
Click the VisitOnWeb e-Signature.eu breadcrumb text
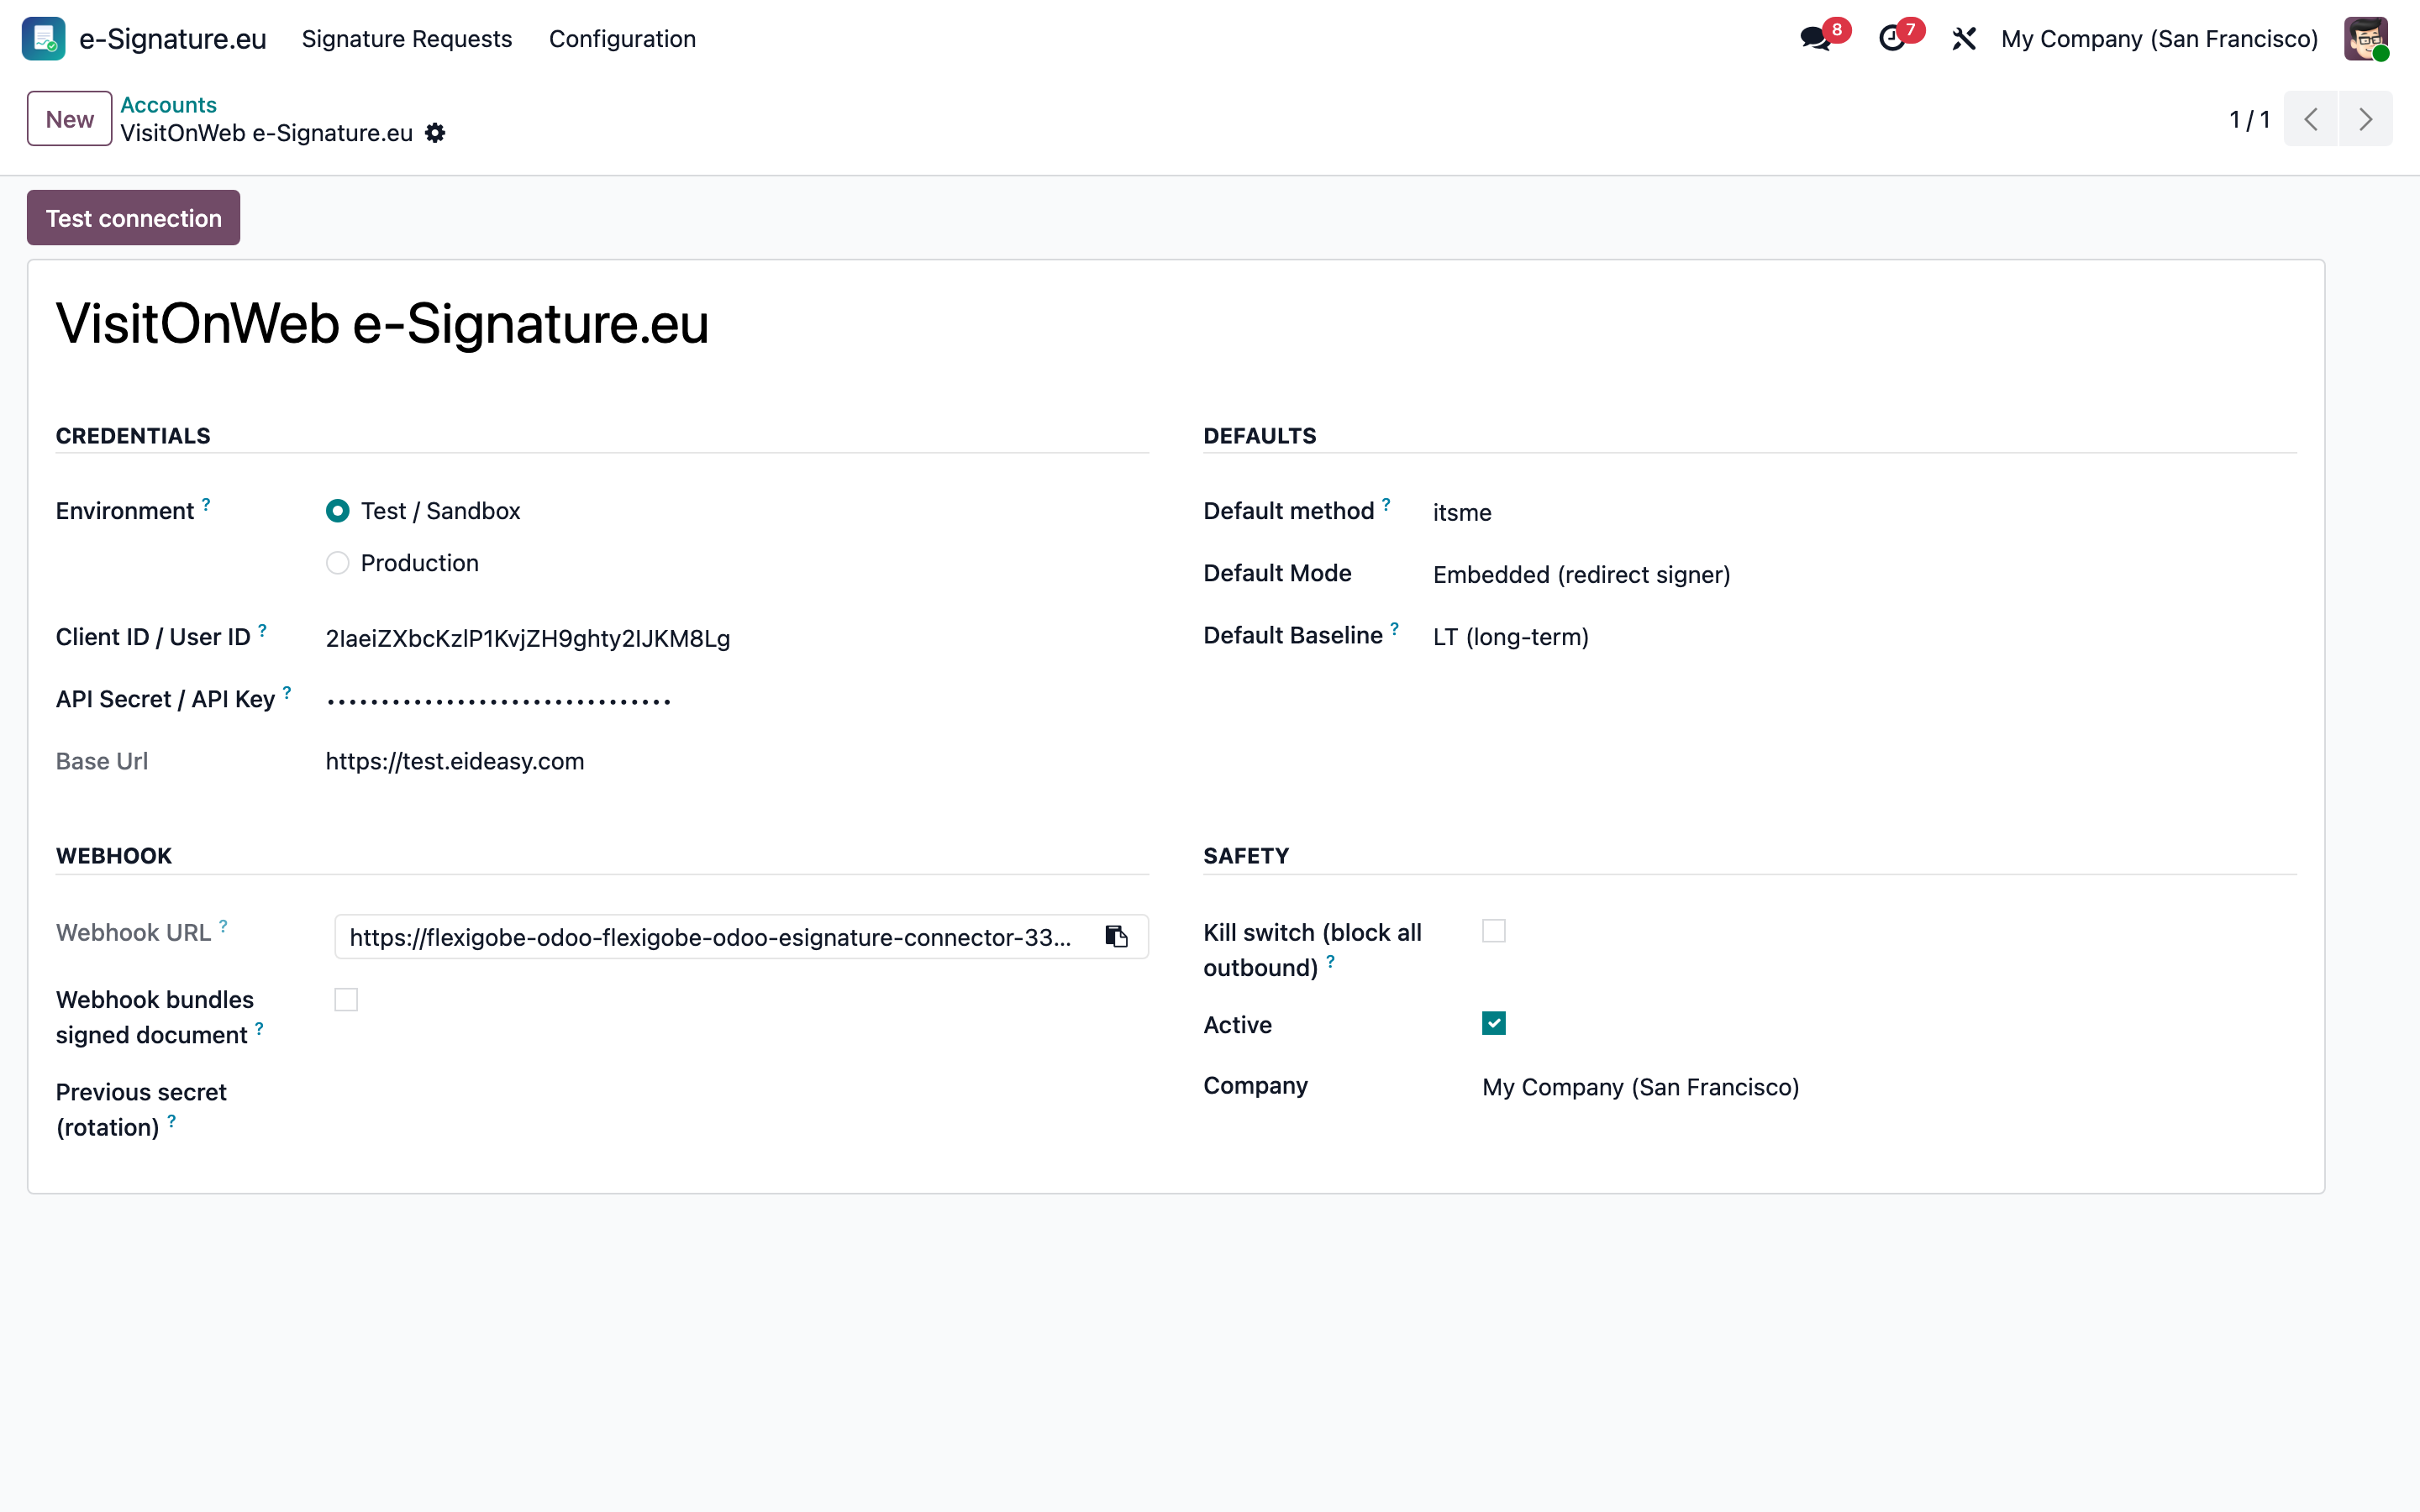click(x=266, y=133)
